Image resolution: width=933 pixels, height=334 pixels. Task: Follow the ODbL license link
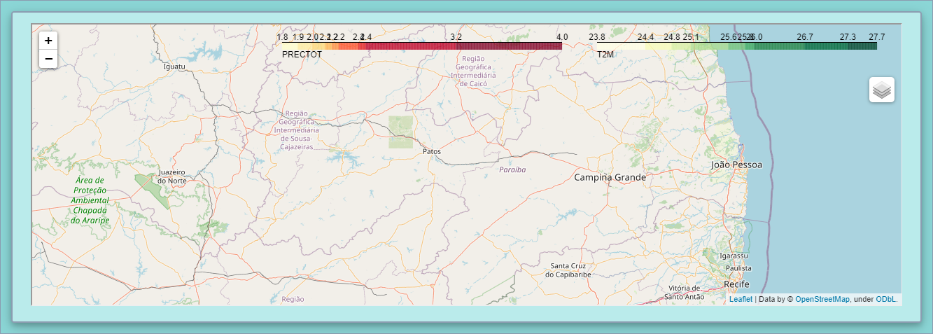[885, 299]
